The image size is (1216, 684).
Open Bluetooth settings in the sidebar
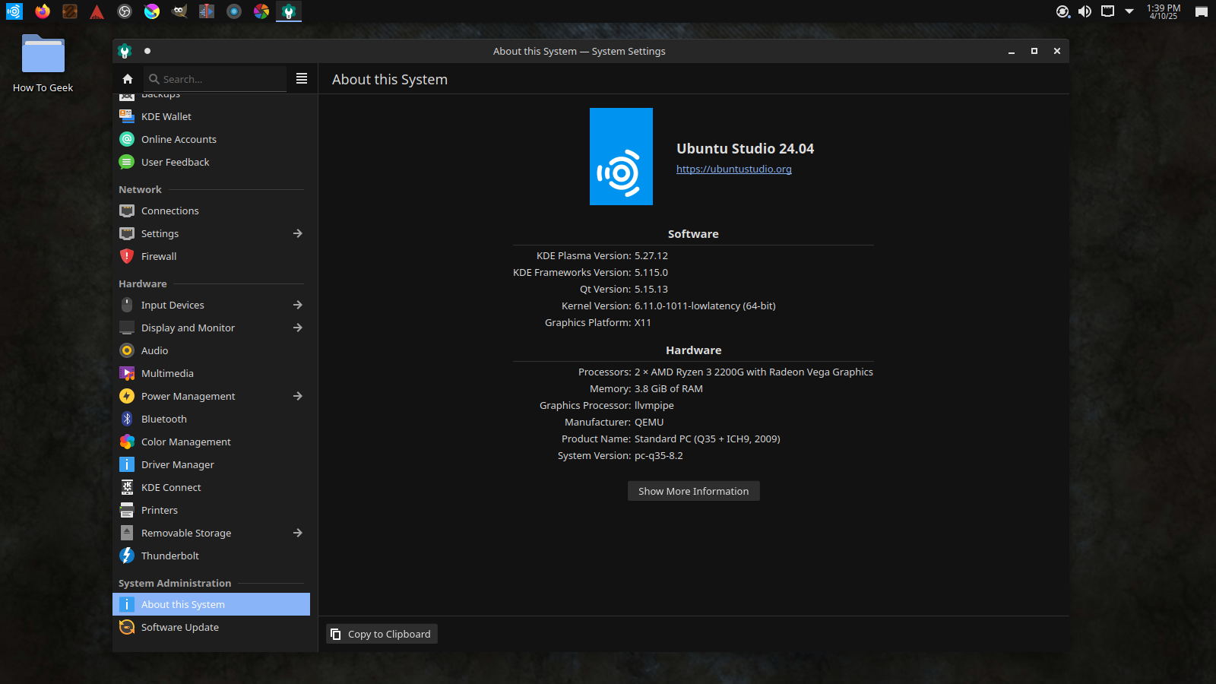tap(163, 419)
